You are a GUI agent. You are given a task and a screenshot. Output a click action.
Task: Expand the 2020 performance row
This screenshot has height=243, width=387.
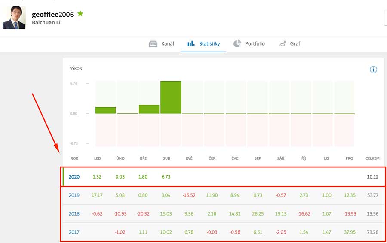tap(74, 177)
